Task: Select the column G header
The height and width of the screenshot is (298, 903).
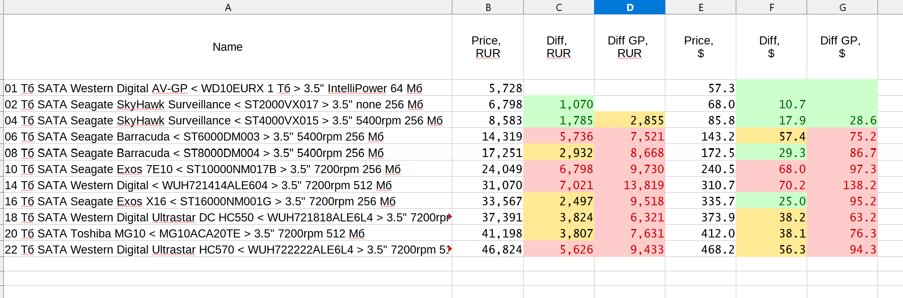Action: (842, 7)
